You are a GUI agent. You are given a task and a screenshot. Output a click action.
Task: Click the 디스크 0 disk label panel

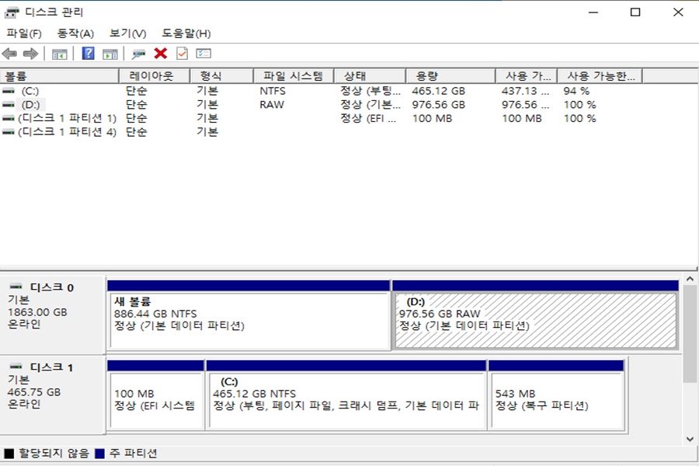pyautogui.click(x=53, y=315)
